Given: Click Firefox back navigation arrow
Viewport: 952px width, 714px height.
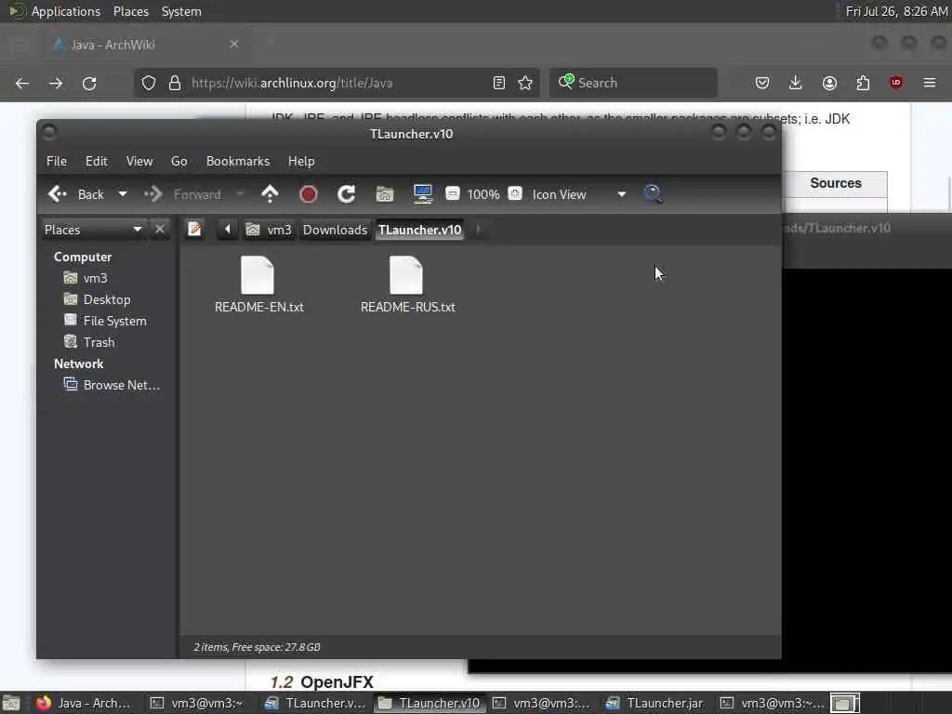Looking at the screenshot, I should pyautogui.click(x=22, y=83).
